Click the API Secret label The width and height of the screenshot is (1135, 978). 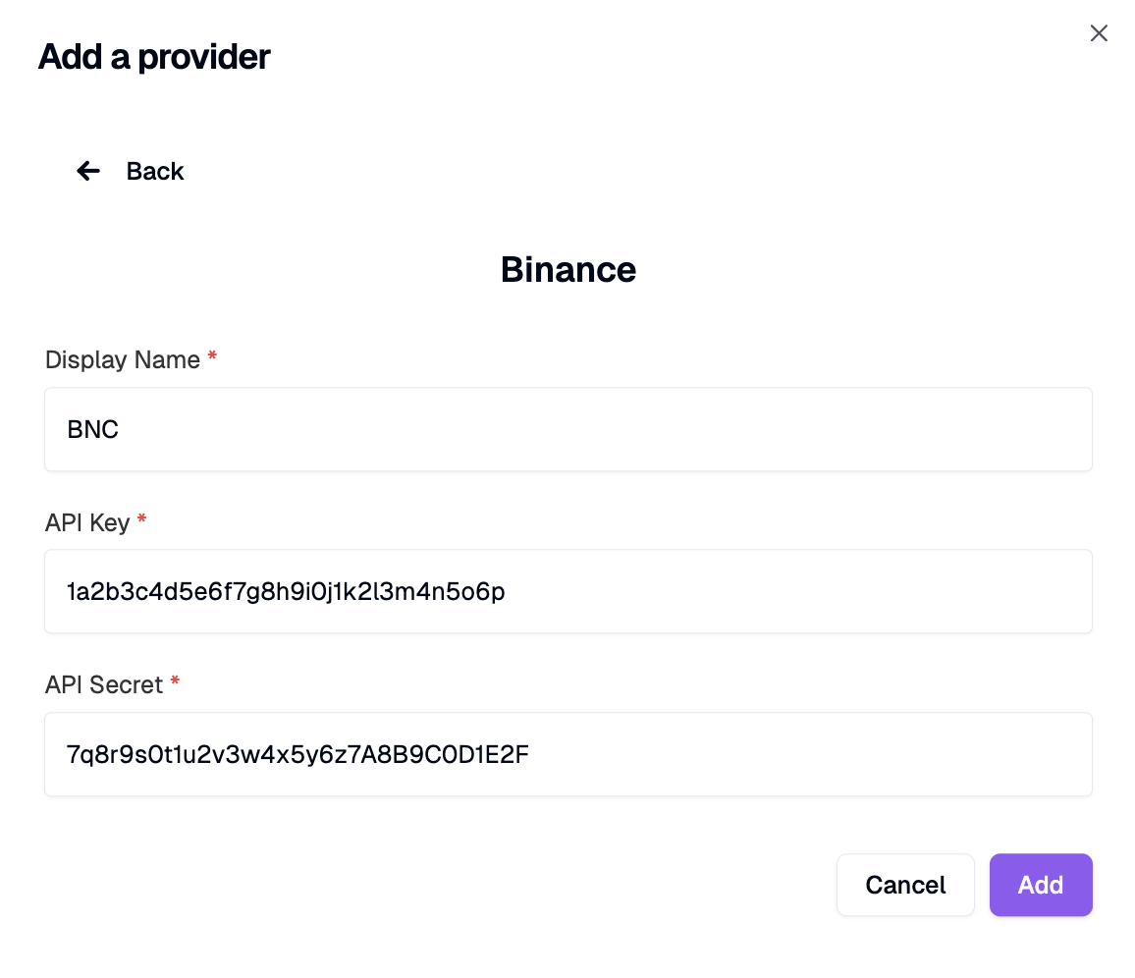tap(104, 684)
